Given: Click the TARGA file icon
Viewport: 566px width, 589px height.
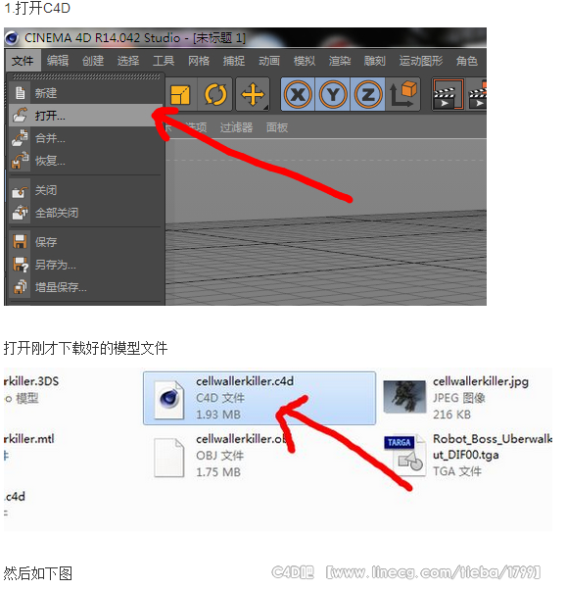Looking at the screenshot, I should (x=405, y=456).
